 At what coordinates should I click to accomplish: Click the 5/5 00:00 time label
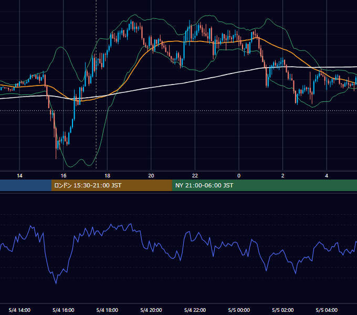[239, 310]
